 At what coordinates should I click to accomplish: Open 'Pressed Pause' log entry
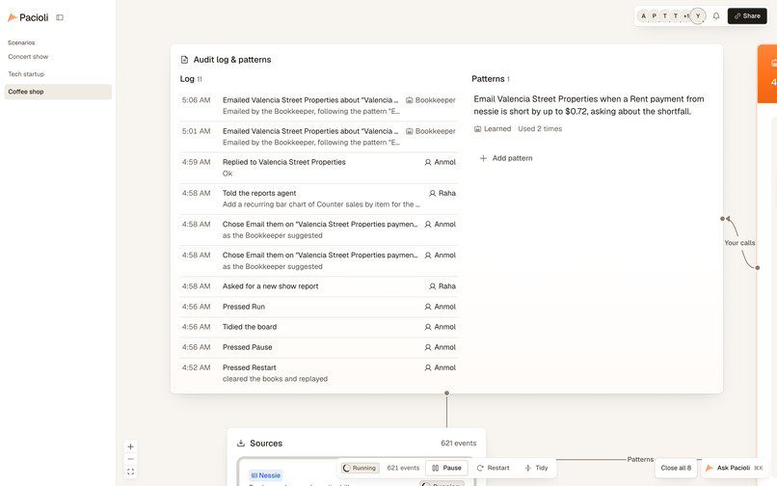(x=319, y=347)
